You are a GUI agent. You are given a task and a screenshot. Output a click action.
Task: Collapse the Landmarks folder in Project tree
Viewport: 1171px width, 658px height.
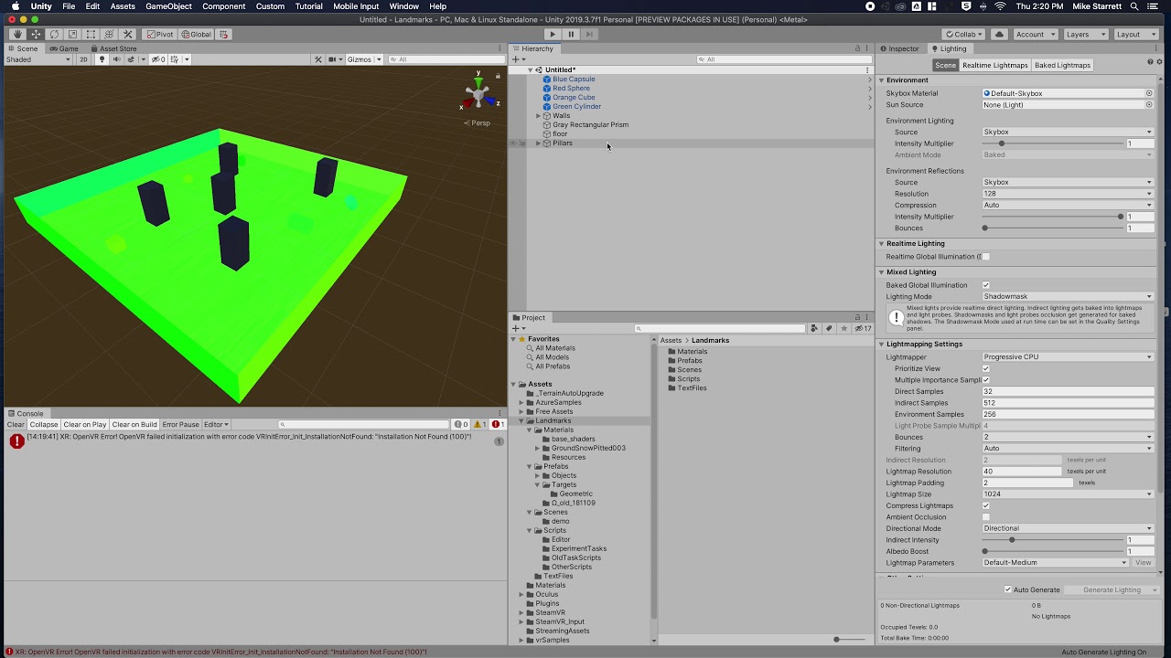[521, 420]
